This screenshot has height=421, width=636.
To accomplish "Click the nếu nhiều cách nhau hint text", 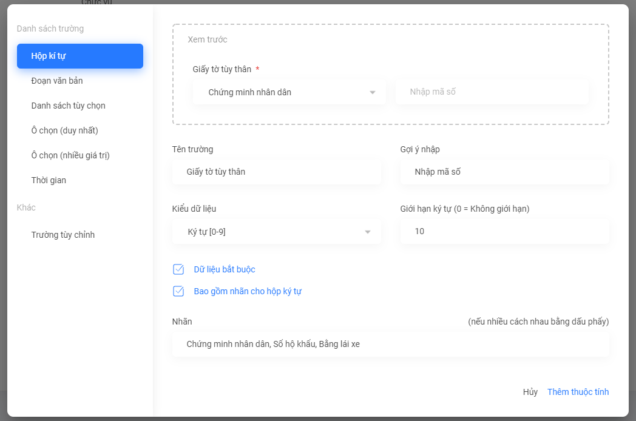I will tap(538, 322).
